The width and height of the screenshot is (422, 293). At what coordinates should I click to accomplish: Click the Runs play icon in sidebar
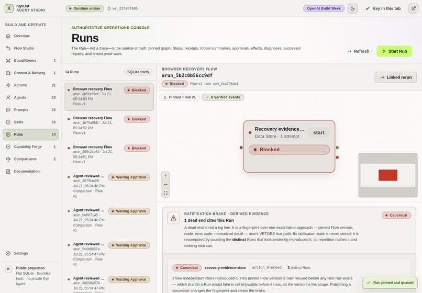coord(8,134)
